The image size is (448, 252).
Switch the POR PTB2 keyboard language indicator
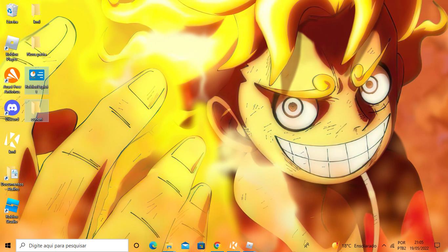click(402, 245)
